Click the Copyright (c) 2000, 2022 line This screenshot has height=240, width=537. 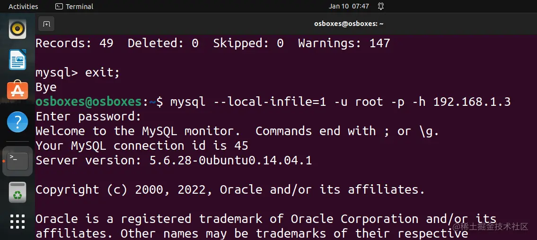[230, 190]
